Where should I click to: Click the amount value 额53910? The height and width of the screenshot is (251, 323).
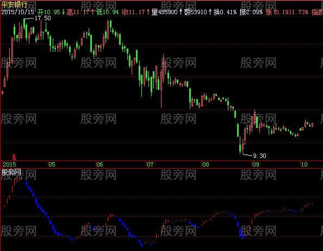[x=196, y=12]
